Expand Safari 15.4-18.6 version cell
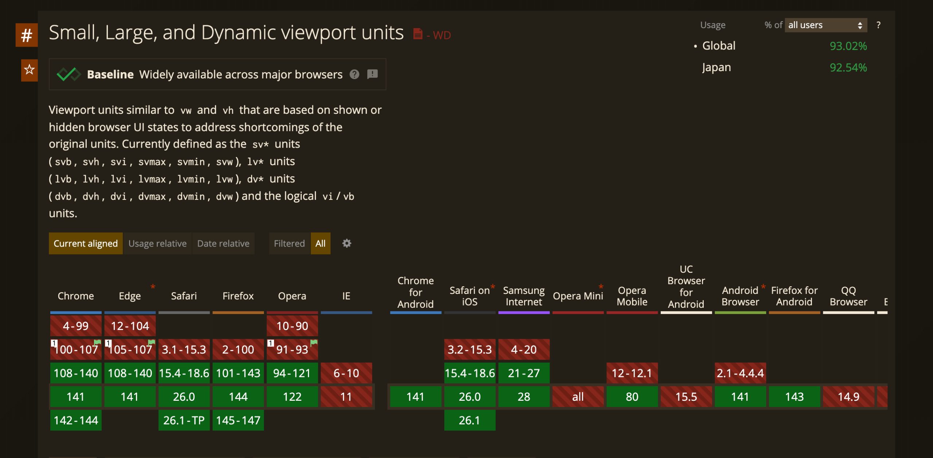 point(184,373)
